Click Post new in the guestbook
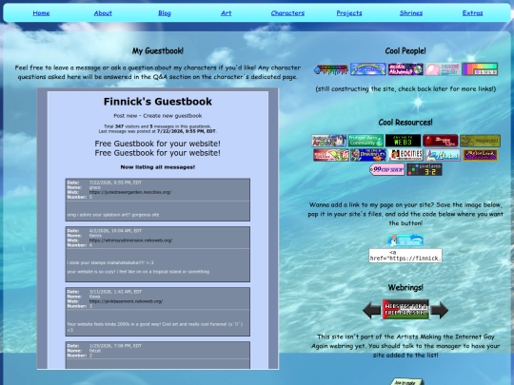 pyautogui.click(x=126, y=116)
